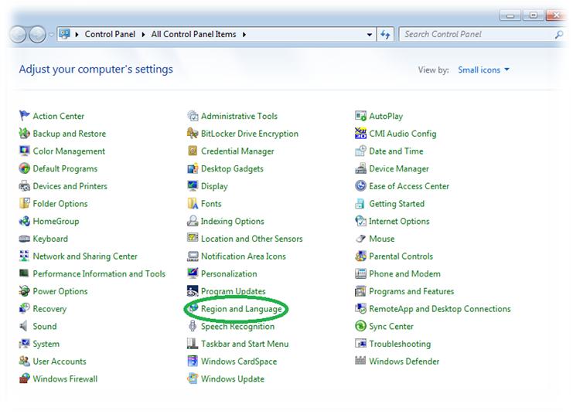Open the recent pages dropdown near Back/Forward
The height and width of the screenshot is (414, 573).
[x=51, y=35]
